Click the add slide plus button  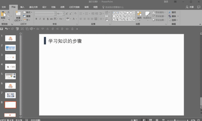pos(10,115)
